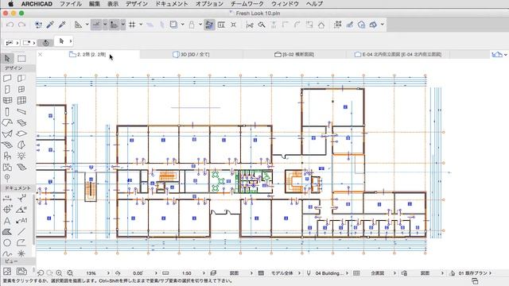The height and width of the screenshot is (286, 509).
Task: Select the Zone tool
Action: pyautogui.click(x=7, y=167)
